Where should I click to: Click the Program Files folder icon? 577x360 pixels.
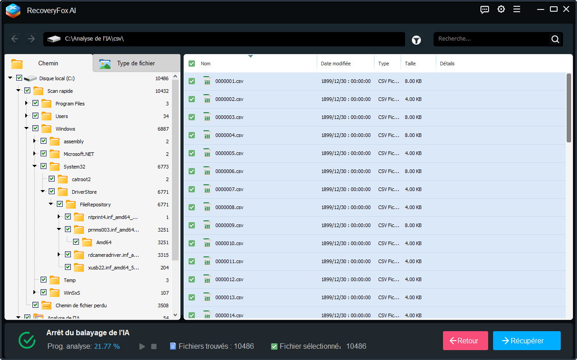click(46, 104)
